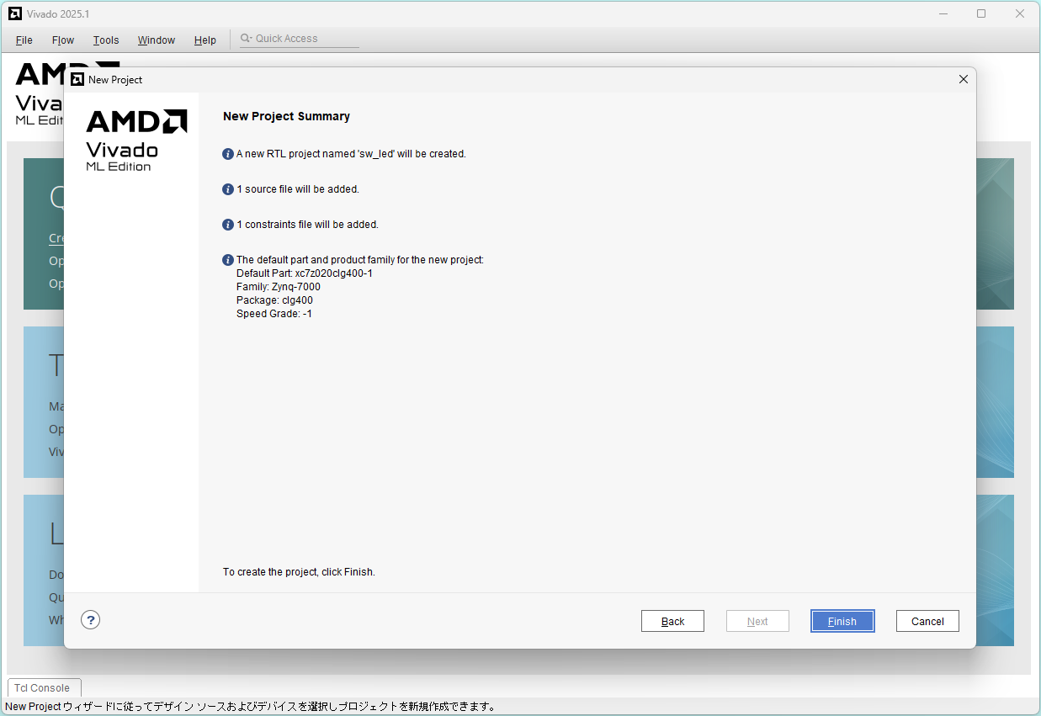Go Back to the previous wizard page
The image size is (1041, 716).
coord(672,621)
